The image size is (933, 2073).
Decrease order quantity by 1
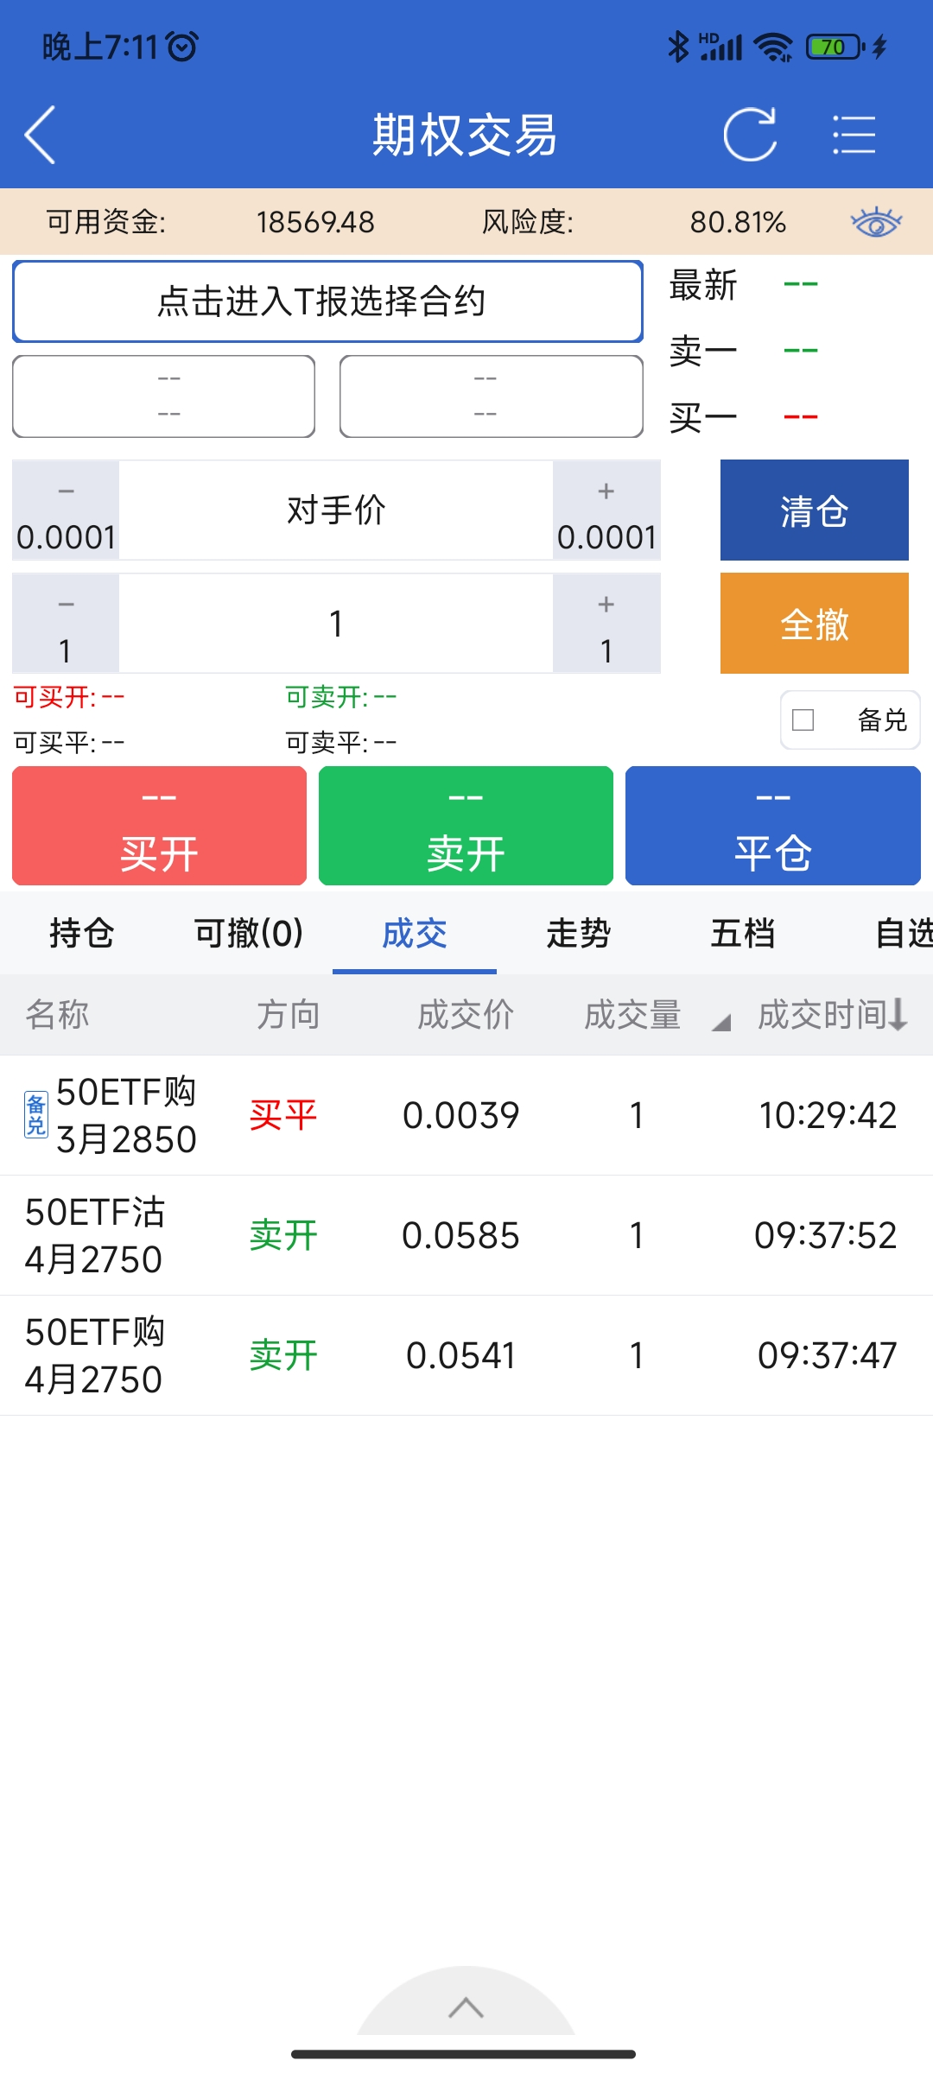(x=66, y=624)
